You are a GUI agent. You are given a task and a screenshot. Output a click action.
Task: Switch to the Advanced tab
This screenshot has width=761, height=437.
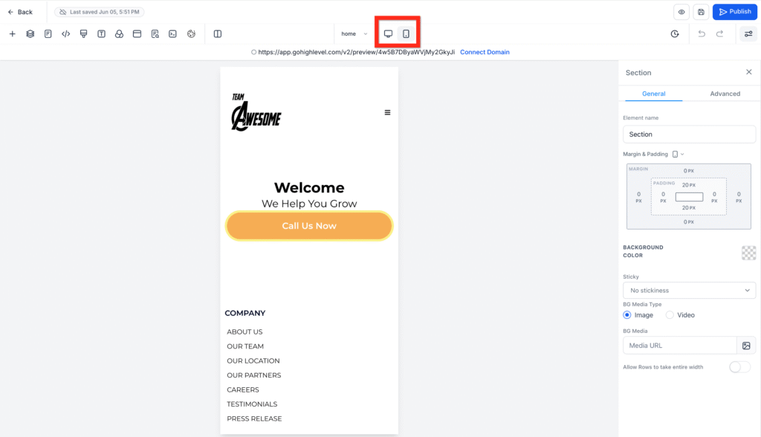725,94
